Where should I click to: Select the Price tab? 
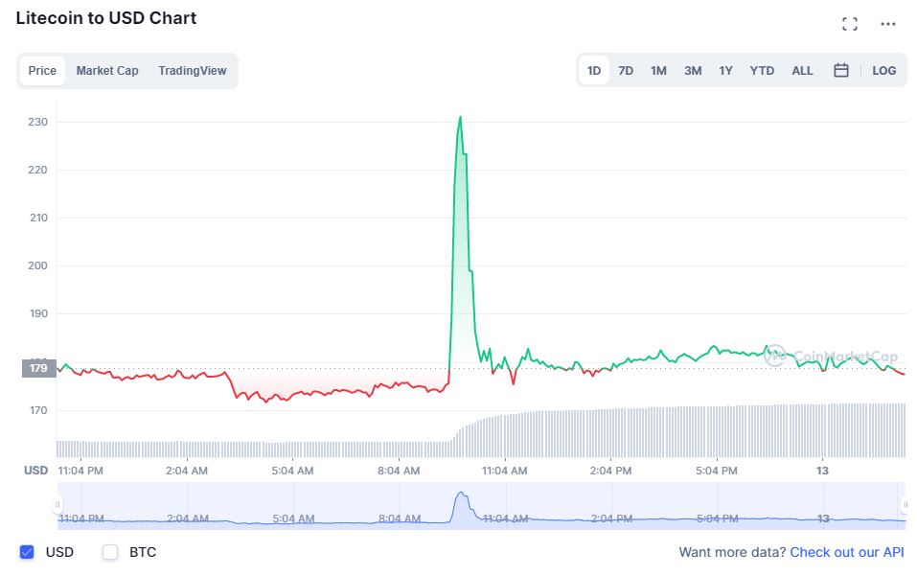[42, 71]
